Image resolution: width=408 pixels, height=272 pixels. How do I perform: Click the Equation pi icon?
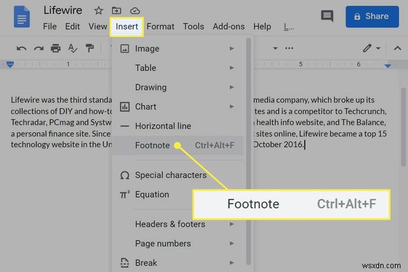tap(125, 194)
